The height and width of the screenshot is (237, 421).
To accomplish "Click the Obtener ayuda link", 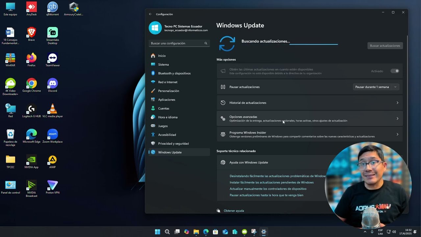I will coord(234,211).
